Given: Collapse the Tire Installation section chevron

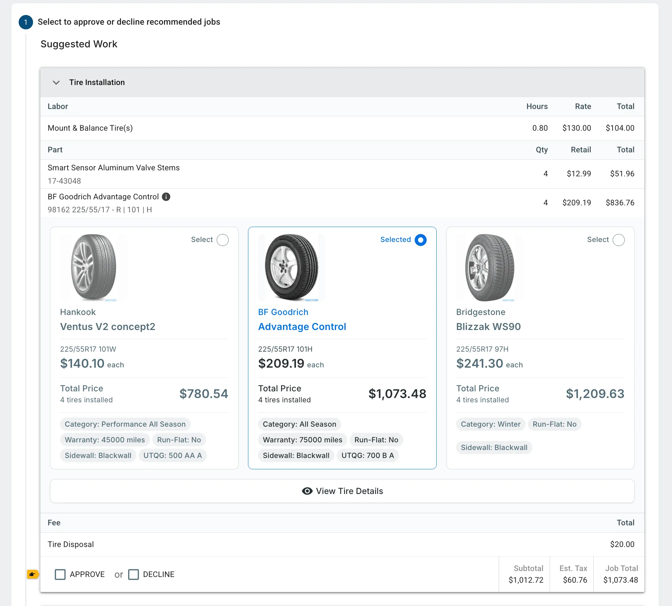Looking at the screenshot, I should tap(56, 82).
